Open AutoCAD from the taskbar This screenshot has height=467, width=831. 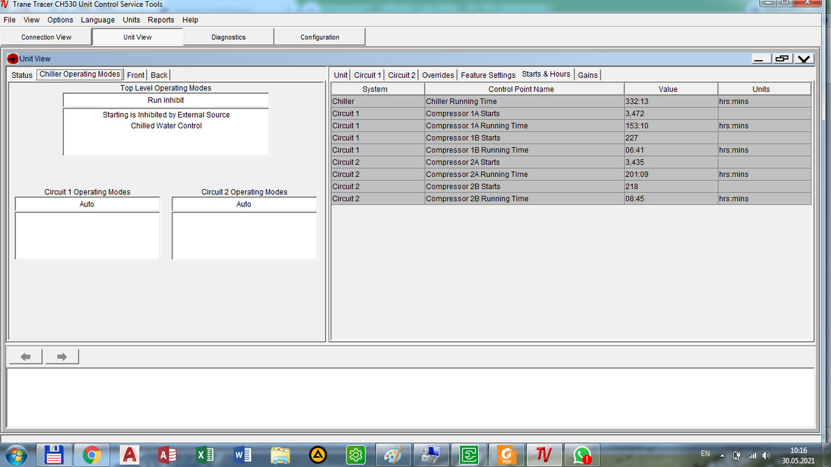click(x=129, y=455)
